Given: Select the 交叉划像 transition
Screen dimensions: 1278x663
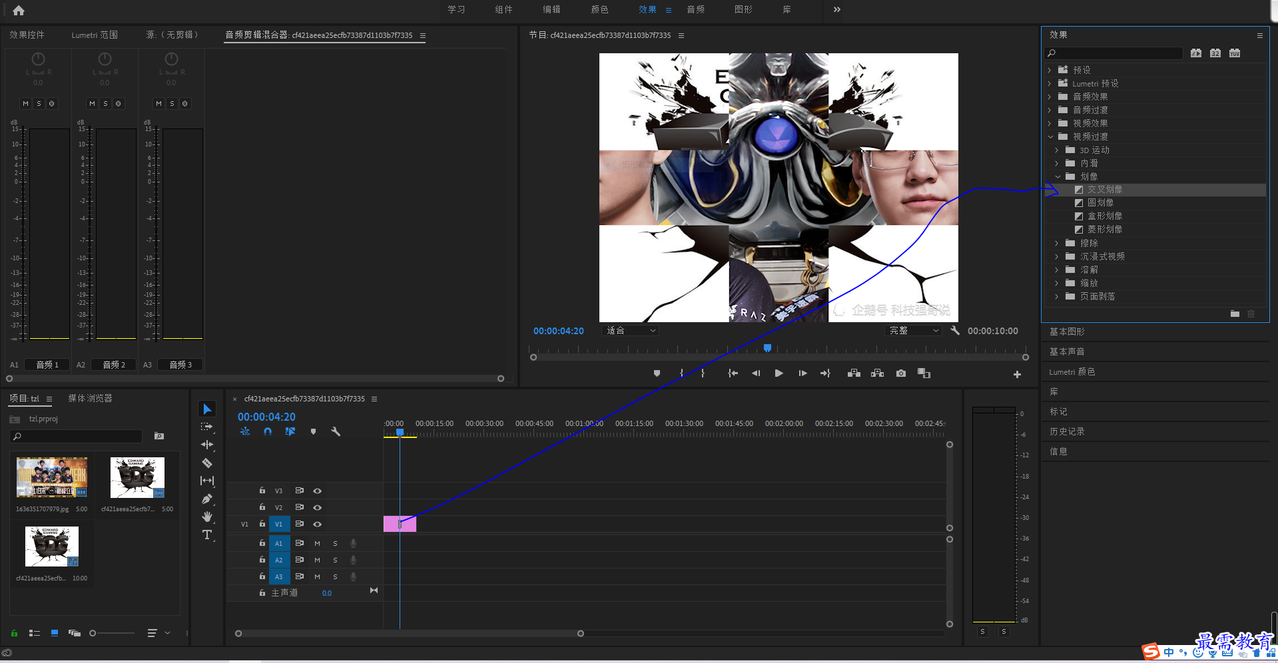Looking at the screenshot, I should click(x=1105, y=190).
